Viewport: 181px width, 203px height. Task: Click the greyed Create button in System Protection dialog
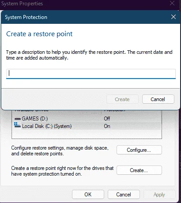click(x=122, y=99)
